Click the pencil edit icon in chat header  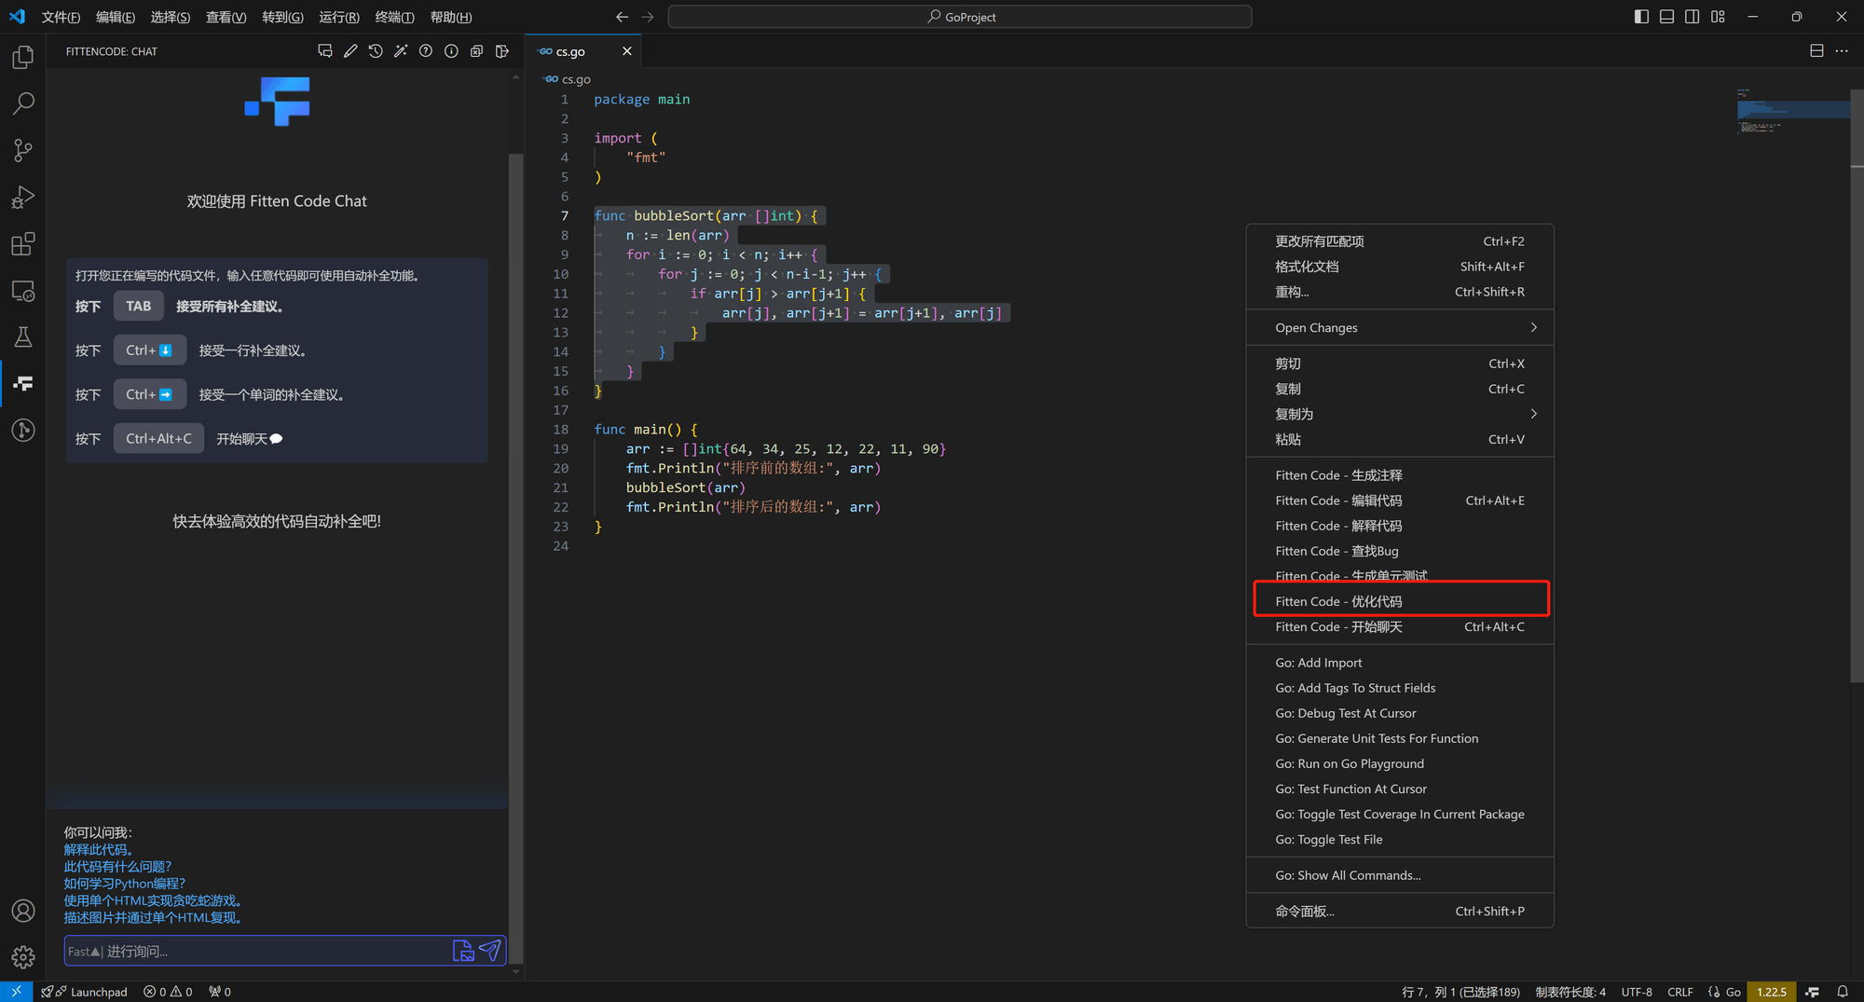point(350,51)
